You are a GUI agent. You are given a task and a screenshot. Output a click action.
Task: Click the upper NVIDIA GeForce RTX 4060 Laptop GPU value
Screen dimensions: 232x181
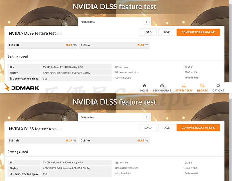[x=63, y=67]
